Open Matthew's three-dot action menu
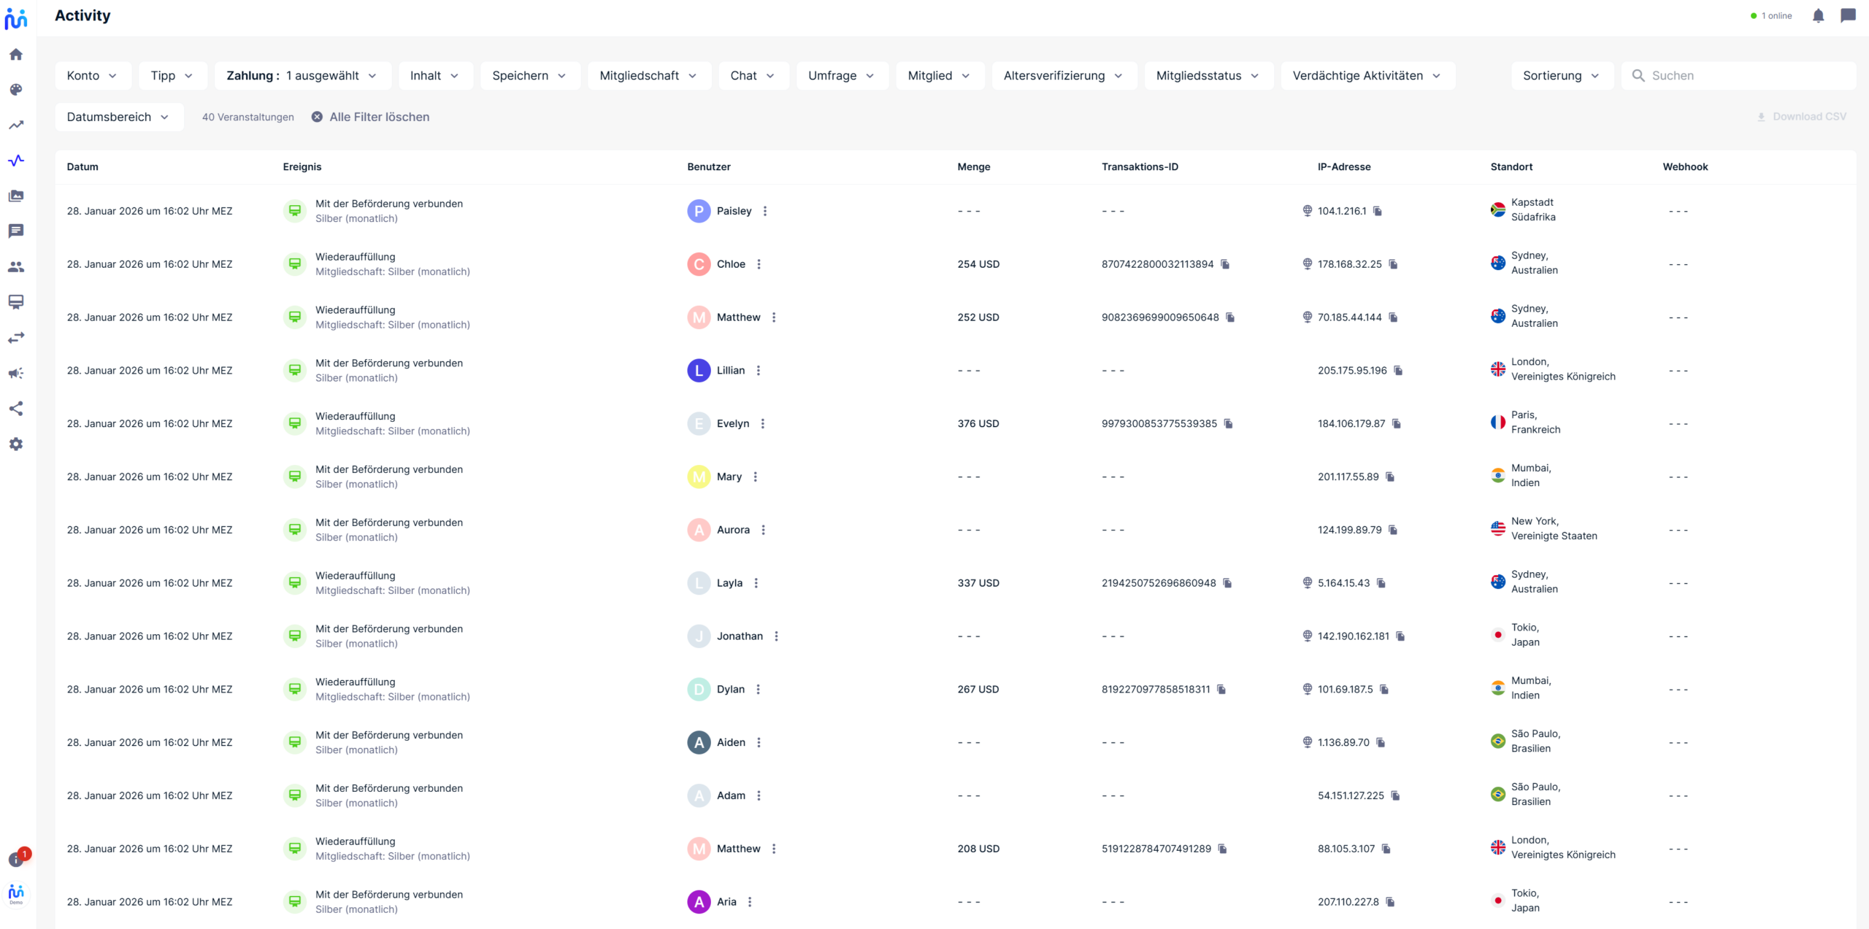This screenshot has height=929, width=1869. pyautogui.click(x=774, y=317)
